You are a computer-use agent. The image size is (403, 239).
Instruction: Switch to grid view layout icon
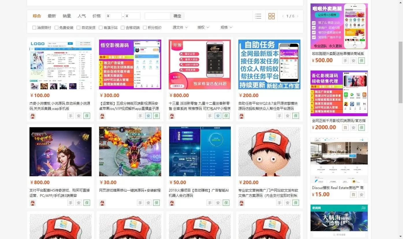272,16
